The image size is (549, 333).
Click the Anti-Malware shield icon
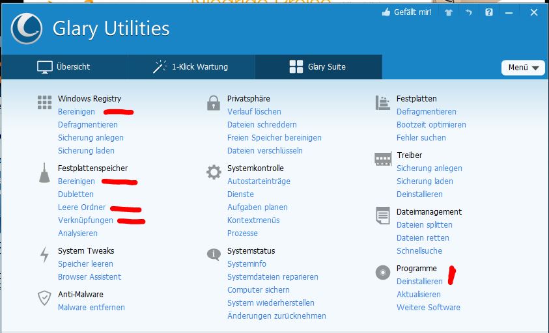tap(44, 298)
